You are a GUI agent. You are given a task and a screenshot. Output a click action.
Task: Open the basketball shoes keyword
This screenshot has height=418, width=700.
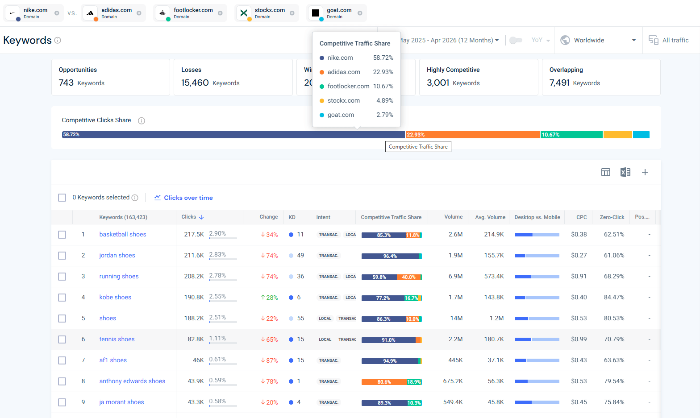pos(123,234)
